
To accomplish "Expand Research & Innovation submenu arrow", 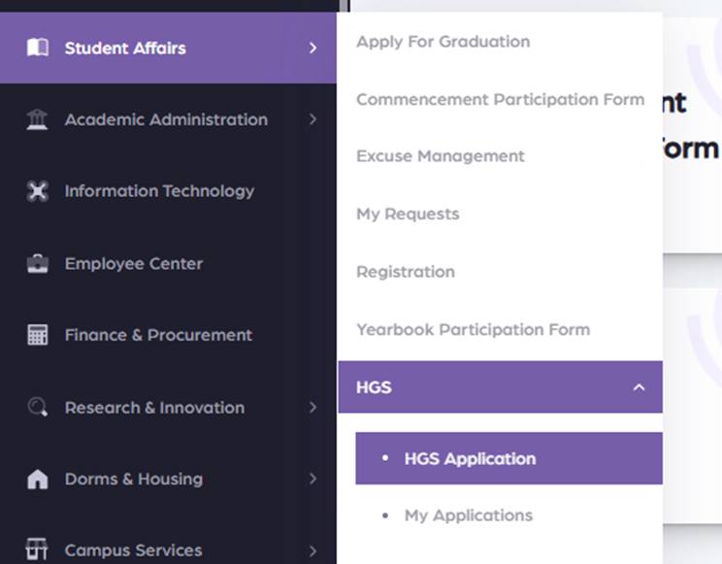I will point(312,408).
